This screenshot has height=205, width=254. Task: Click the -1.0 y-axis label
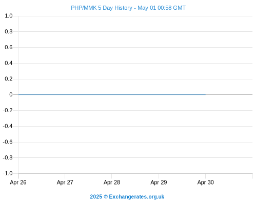(8, 173)
